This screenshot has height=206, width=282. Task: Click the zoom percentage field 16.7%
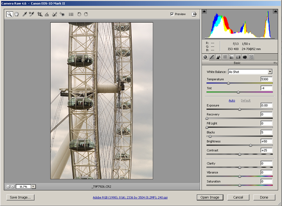click(23, 187)
